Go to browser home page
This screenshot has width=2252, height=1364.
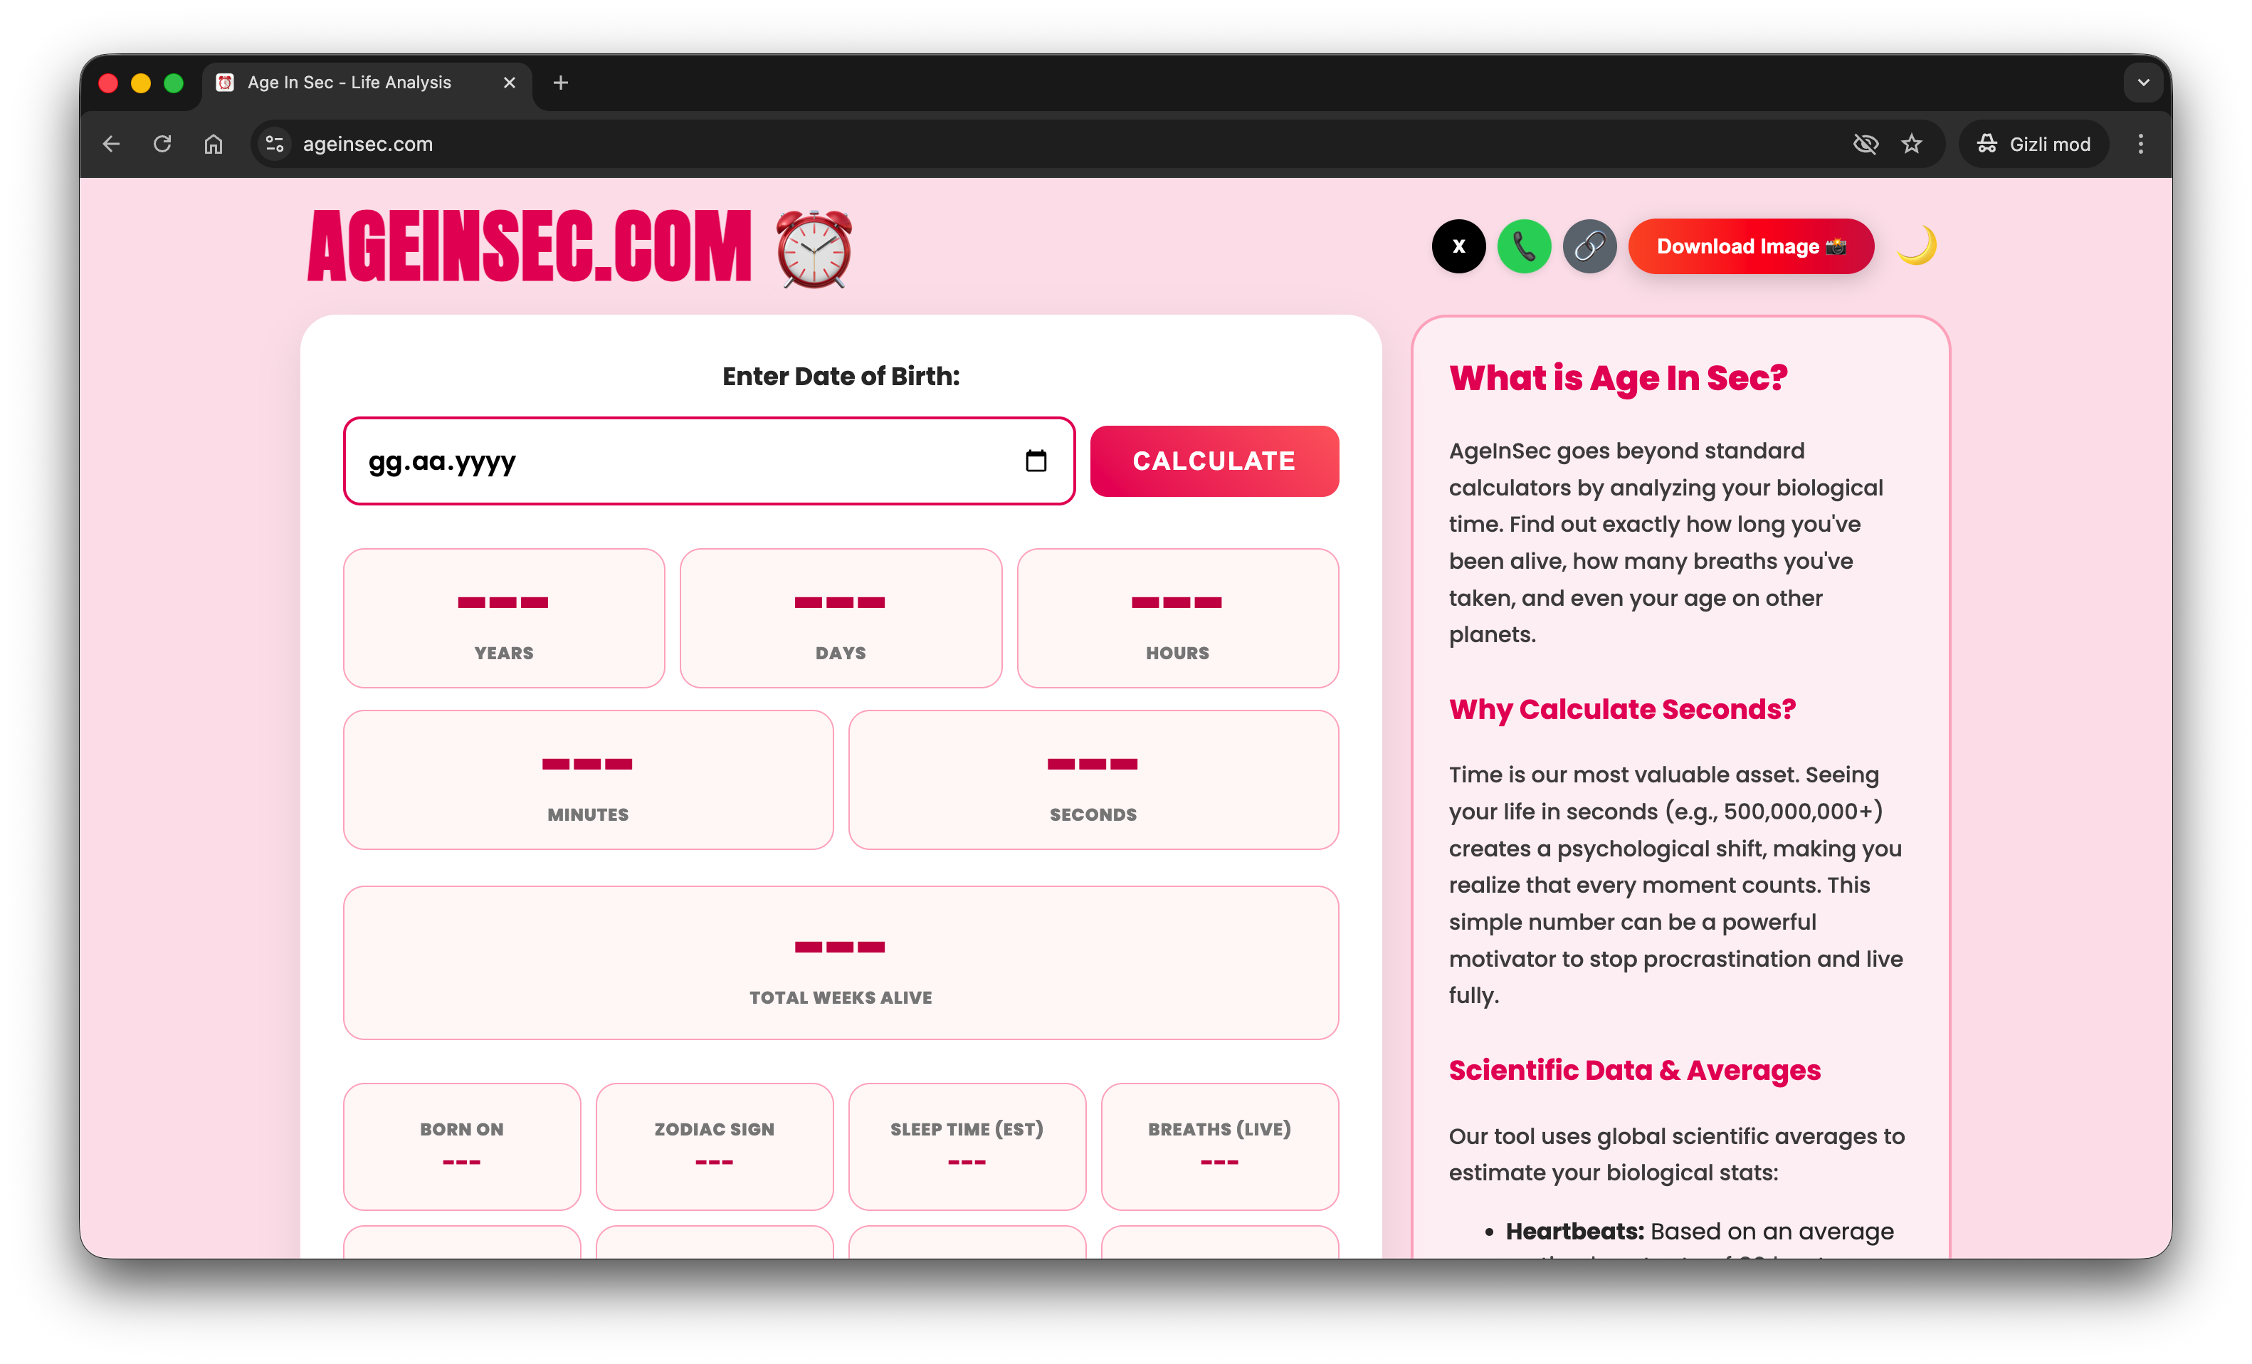(214, 144)
